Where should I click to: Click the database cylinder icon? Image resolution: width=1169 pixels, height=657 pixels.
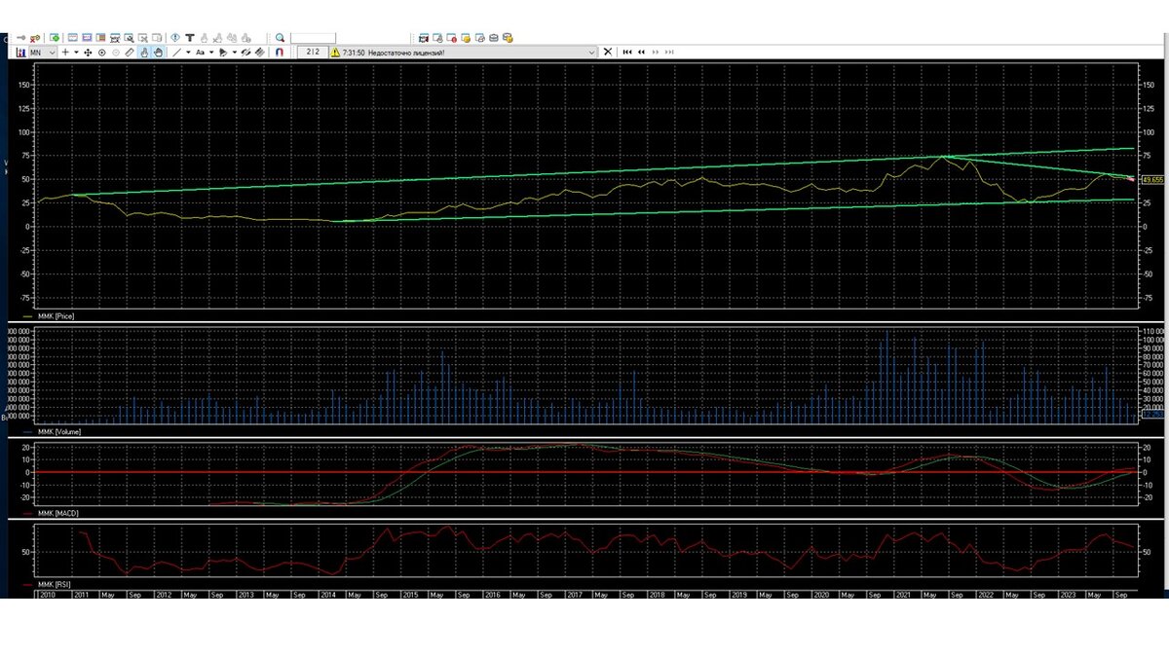pyautogui.click(x=493, y=38)
